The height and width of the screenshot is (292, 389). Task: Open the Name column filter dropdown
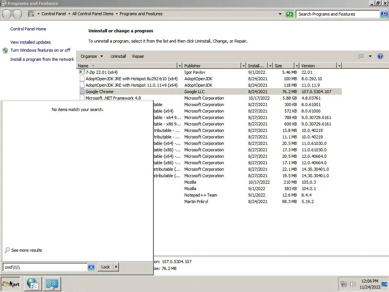point(180,66)
